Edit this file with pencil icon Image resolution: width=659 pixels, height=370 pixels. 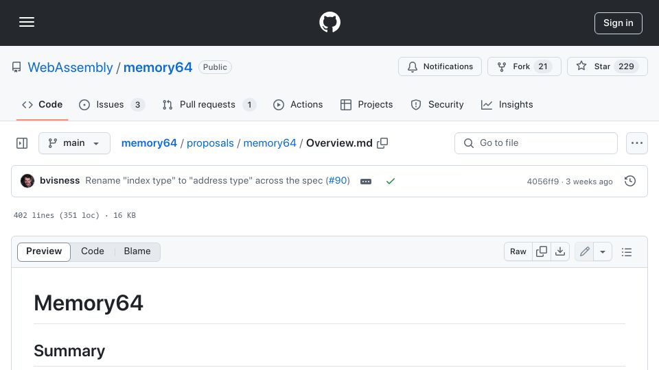pos(584,251)
